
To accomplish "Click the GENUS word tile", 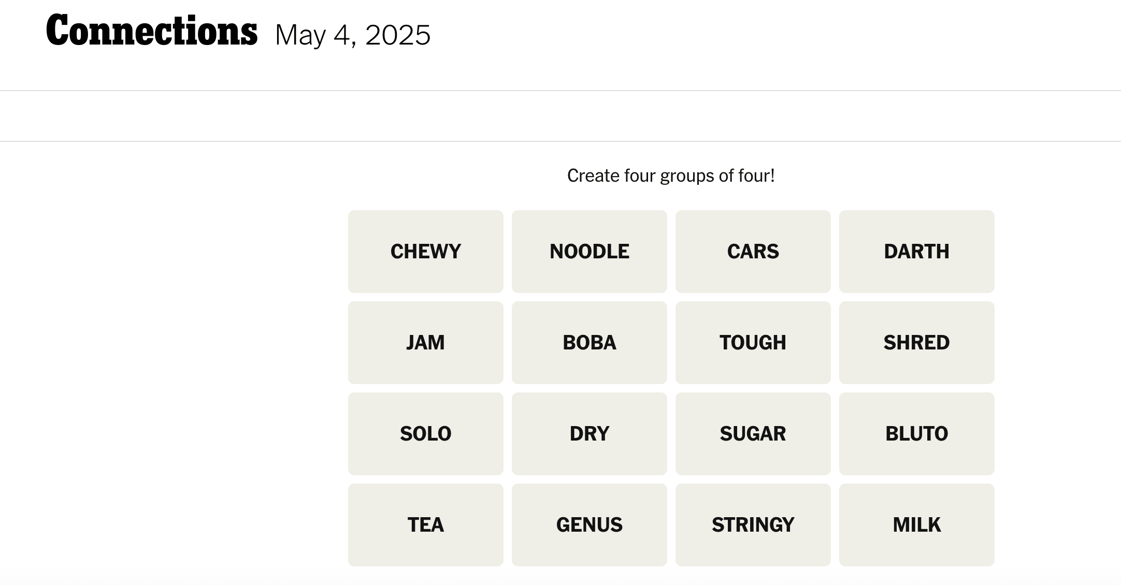I will pyautogui.click(x=589, y=525).
